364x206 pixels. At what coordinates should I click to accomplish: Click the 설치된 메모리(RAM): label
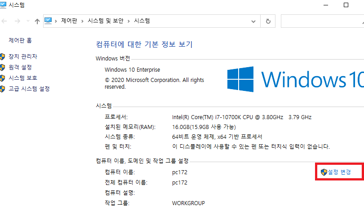pos(130,127)
